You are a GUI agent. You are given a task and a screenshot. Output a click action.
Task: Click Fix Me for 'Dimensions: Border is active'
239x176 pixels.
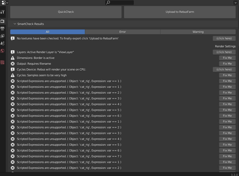click(x=227, y=58)
